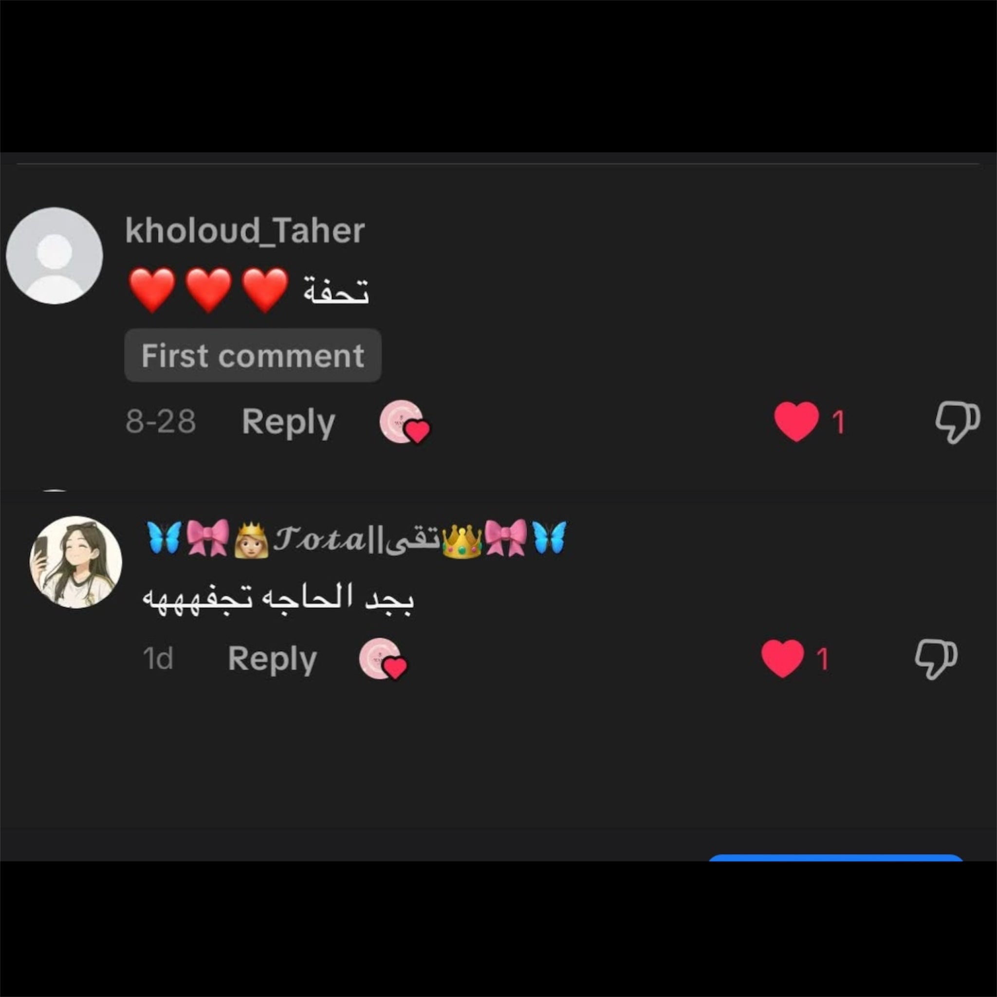Viewport: 997px width, 997px height.
Task: Toggle the heart on Tota's comment
Action: 782,659
